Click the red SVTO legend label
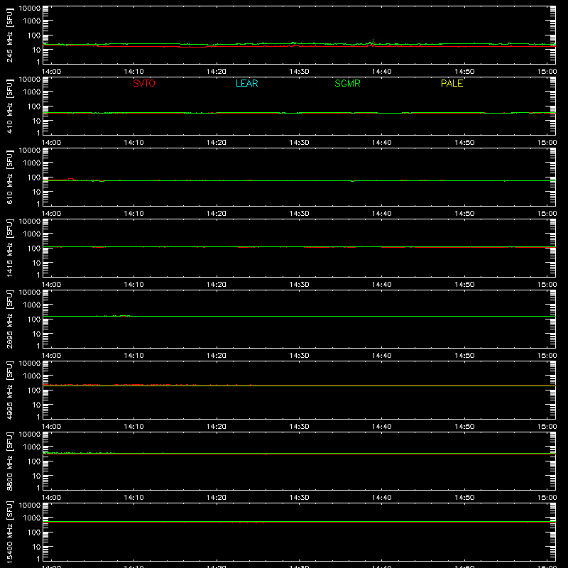Viewport: 568px width, 568px height. [x=144, y=83]
